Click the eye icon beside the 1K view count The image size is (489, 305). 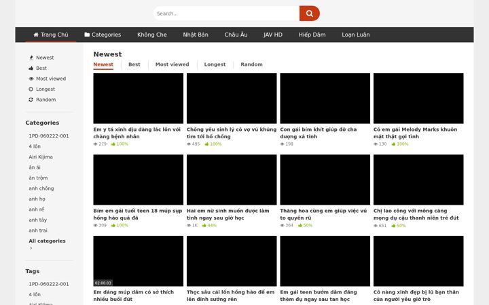(189, 225)
